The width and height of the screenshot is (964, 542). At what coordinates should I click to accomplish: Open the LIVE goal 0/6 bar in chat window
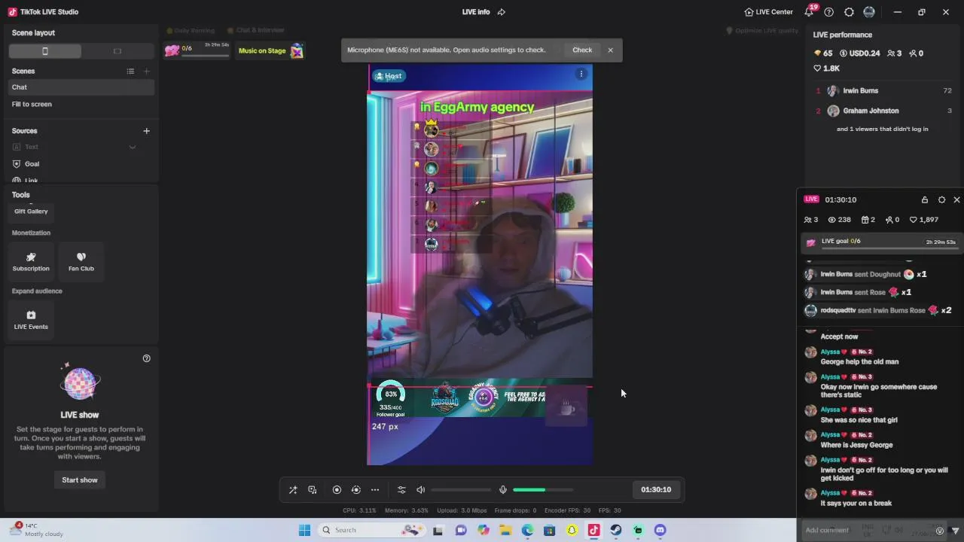pos(880,242)
